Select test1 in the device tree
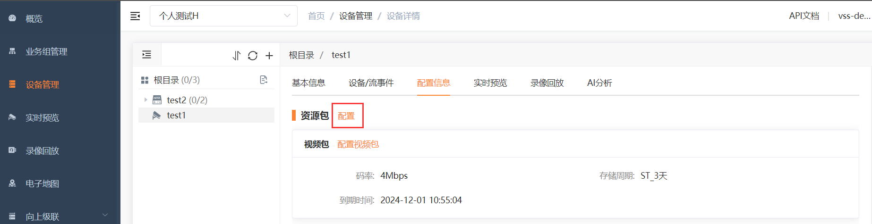 pos(206,115)
